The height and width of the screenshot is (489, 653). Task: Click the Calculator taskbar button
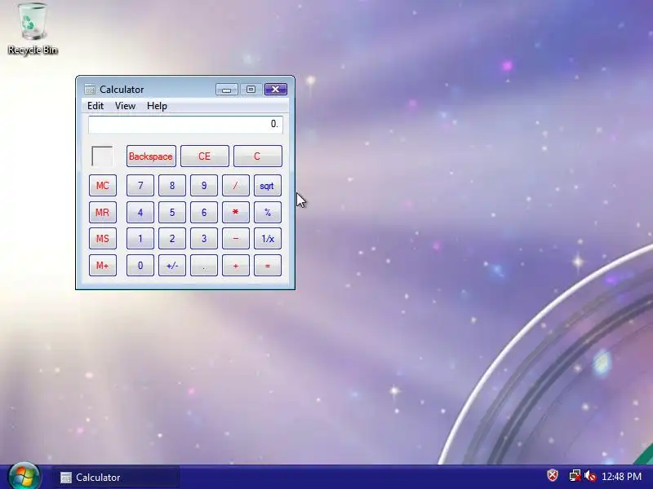pyautogui.click(x=116, y=478)
